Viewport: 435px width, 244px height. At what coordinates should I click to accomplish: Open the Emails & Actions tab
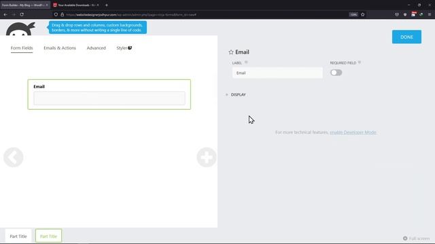click(60, 48)
